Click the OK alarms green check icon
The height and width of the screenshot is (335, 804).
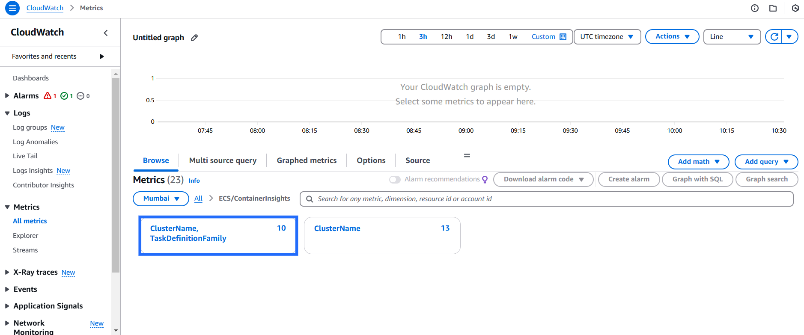point(64,96)
